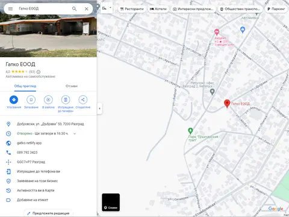Click the blue car wash marker on map
Viewport: 289px width, 217px height.
243,30
